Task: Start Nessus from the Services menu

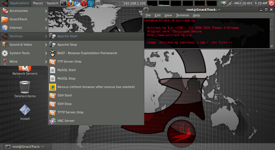Action: 96,87
